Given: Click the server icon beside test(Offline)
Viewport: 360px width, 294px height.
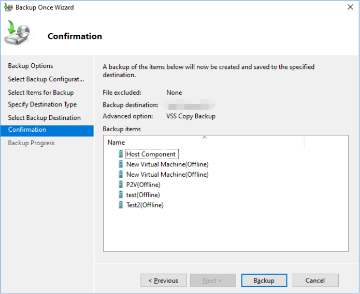Looking at the screenshot, I should (x=121, y=195).
